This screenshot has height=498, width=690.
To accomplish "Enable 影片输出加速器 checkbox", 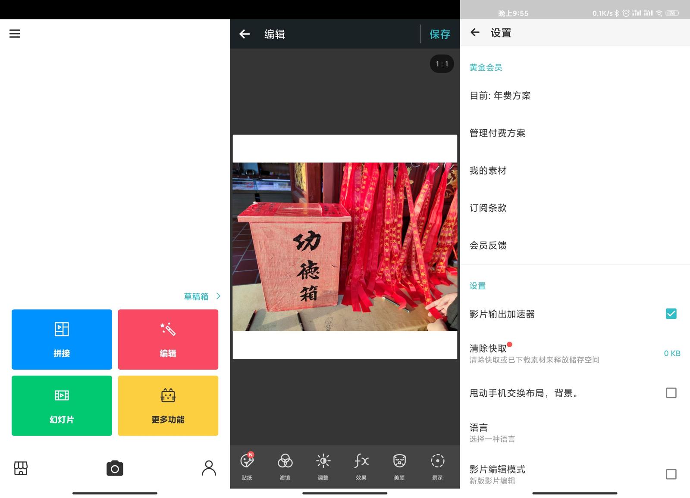I will [671, 314].
